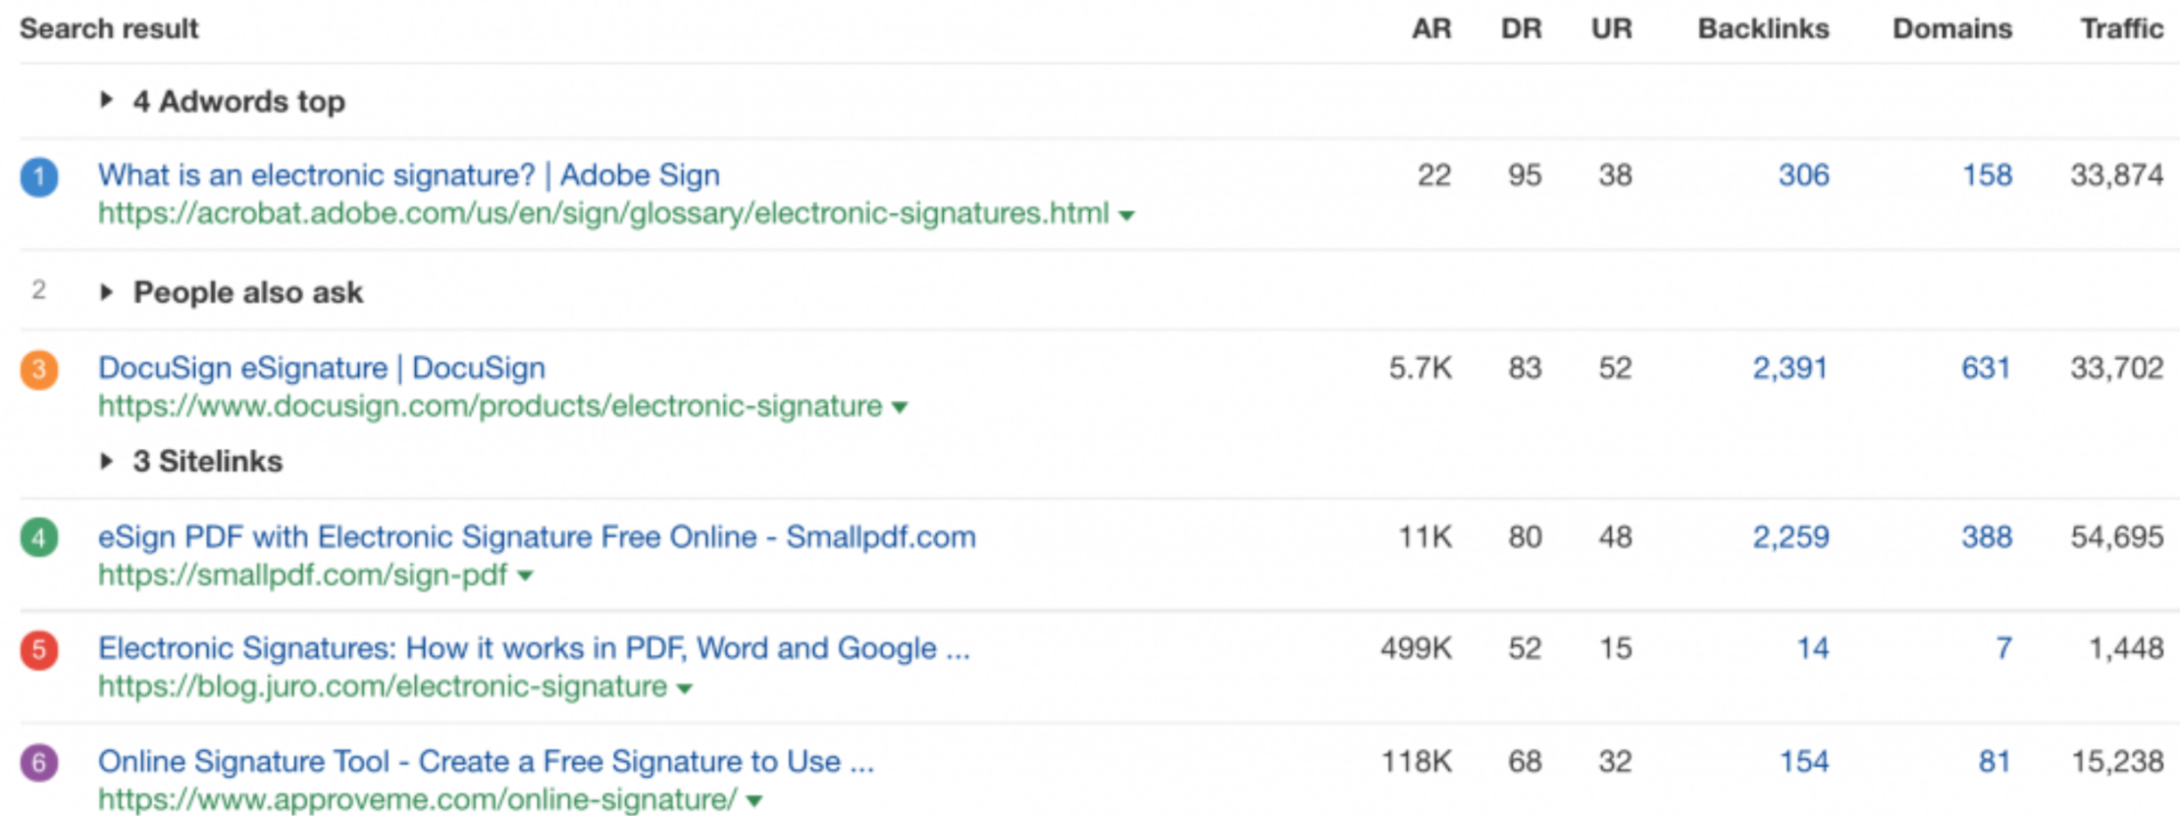
Task: Open dropdown arrow beside smallpdf URL
Action: 525,576
